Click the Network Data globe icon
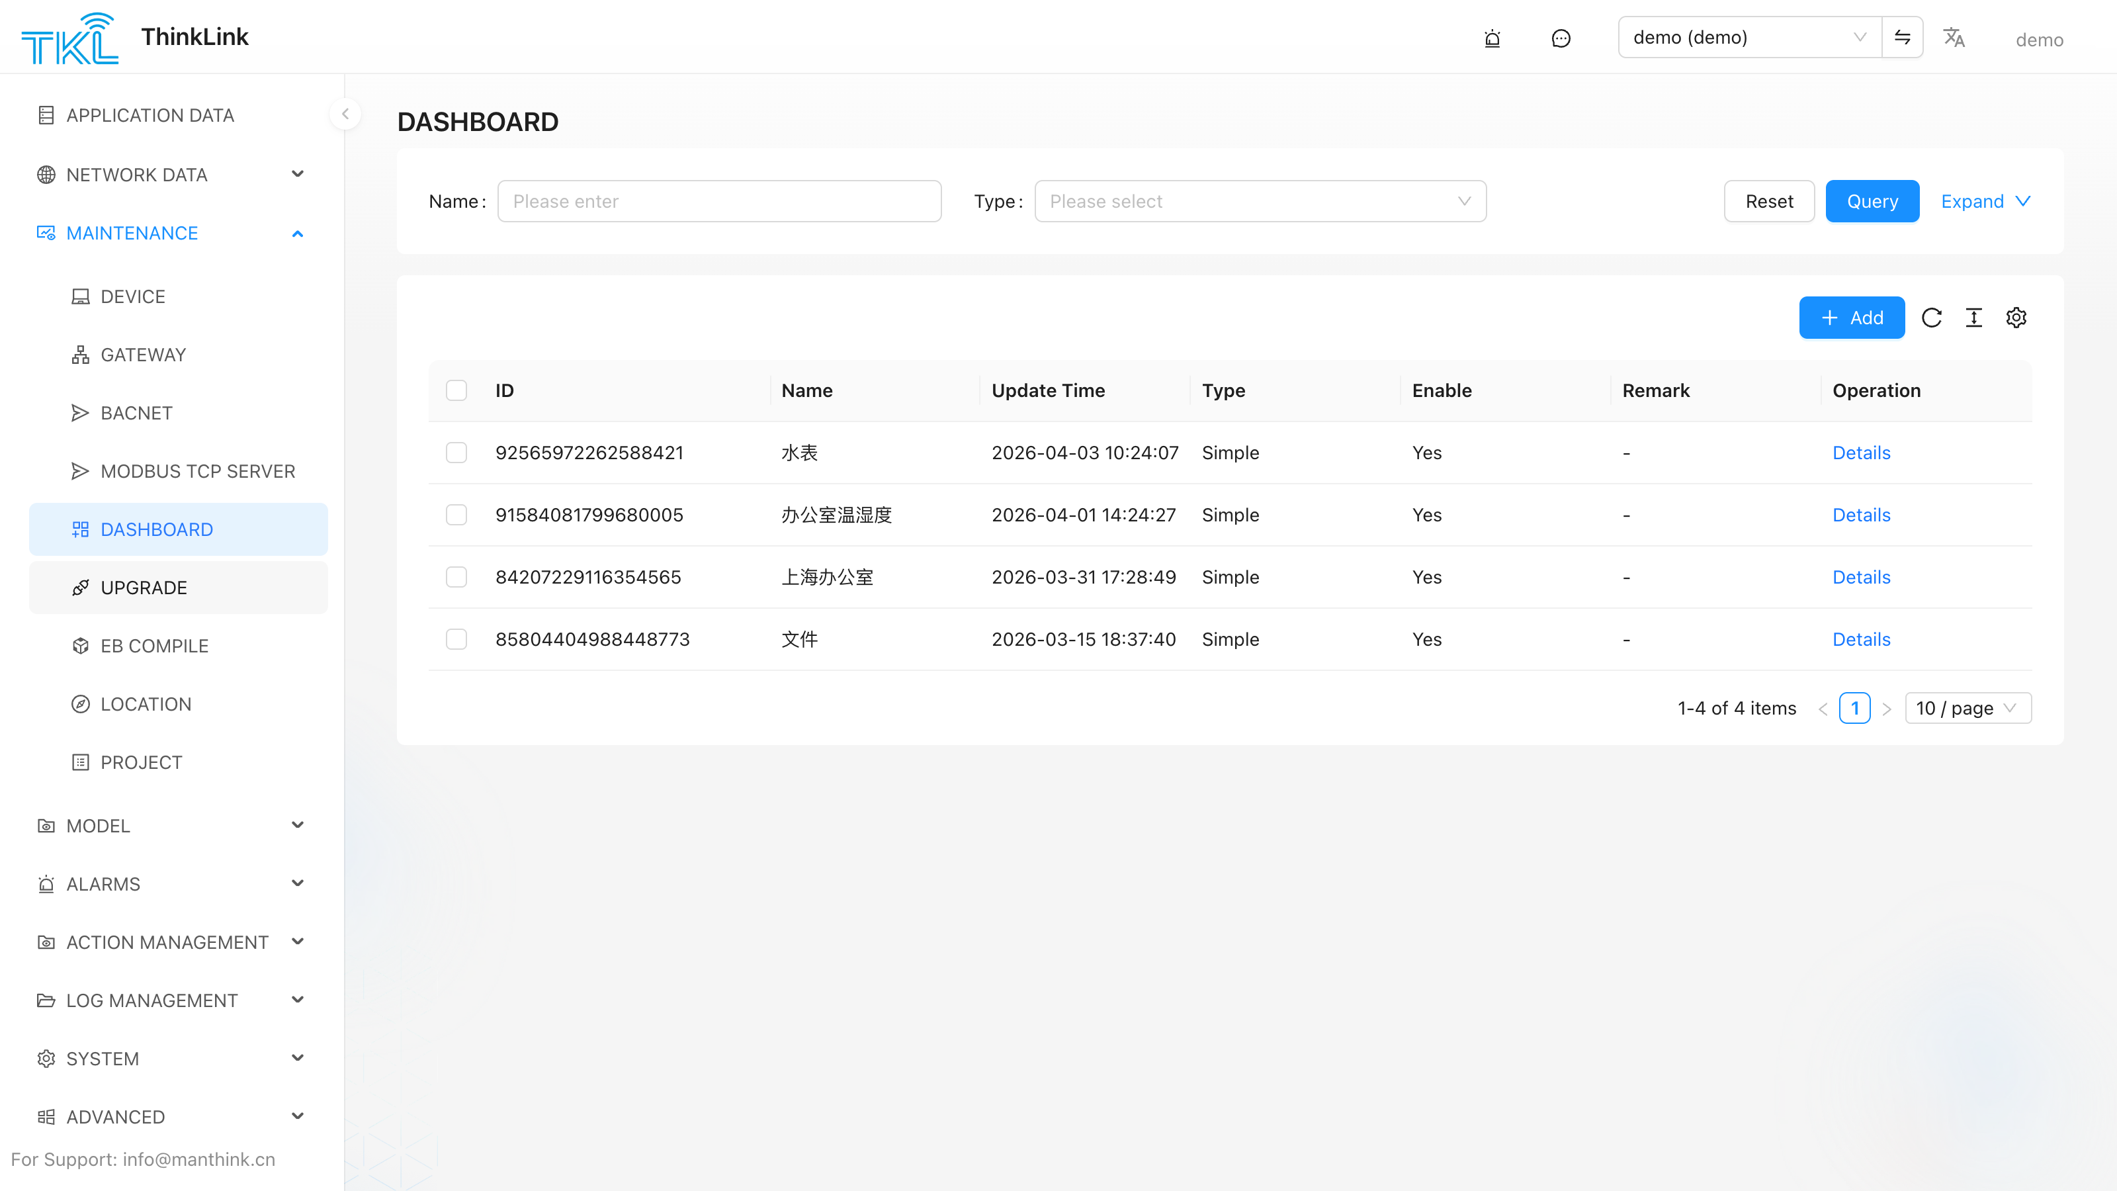This screenshot has height=1191, width=2117. [46, 174]
